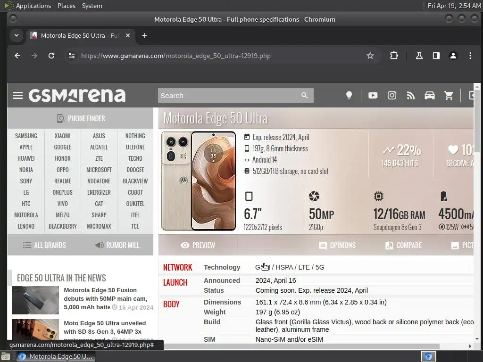Open the Blackberry brand link
483x362 pixels.
[63, 226]
